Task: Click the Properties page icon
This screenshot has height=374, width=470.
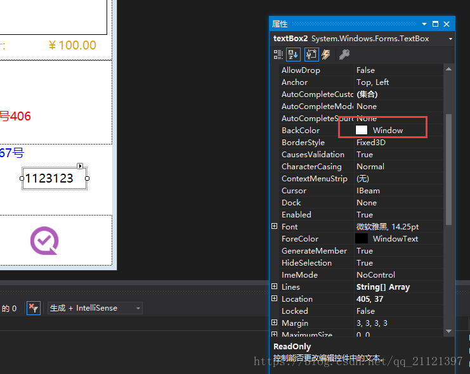Action: tap(311, 55)
